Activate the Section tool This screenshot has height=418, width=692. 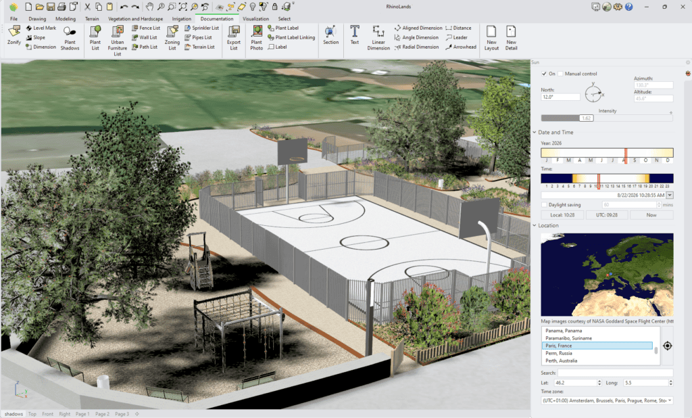click(x=330, y=33)
